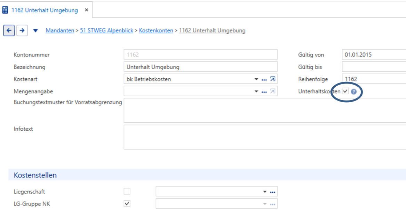Screen dimensions: 406x210
Task: Click the Mengenangabe open-record arrow icon
Action: click(273, 91)
